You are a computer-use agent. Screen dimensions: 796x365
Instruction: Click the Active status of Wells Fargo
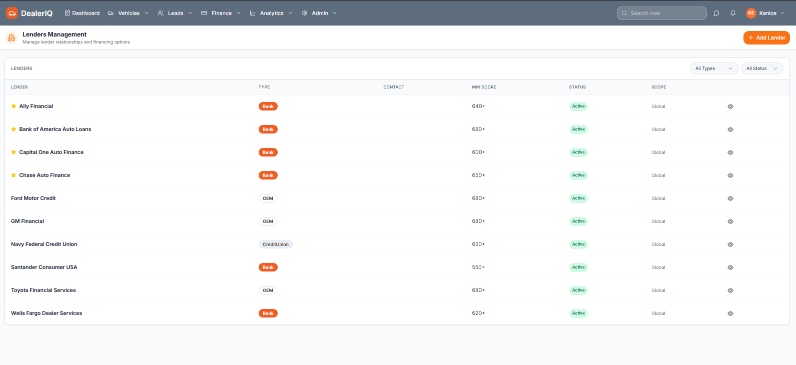click(x=578, y=313)
